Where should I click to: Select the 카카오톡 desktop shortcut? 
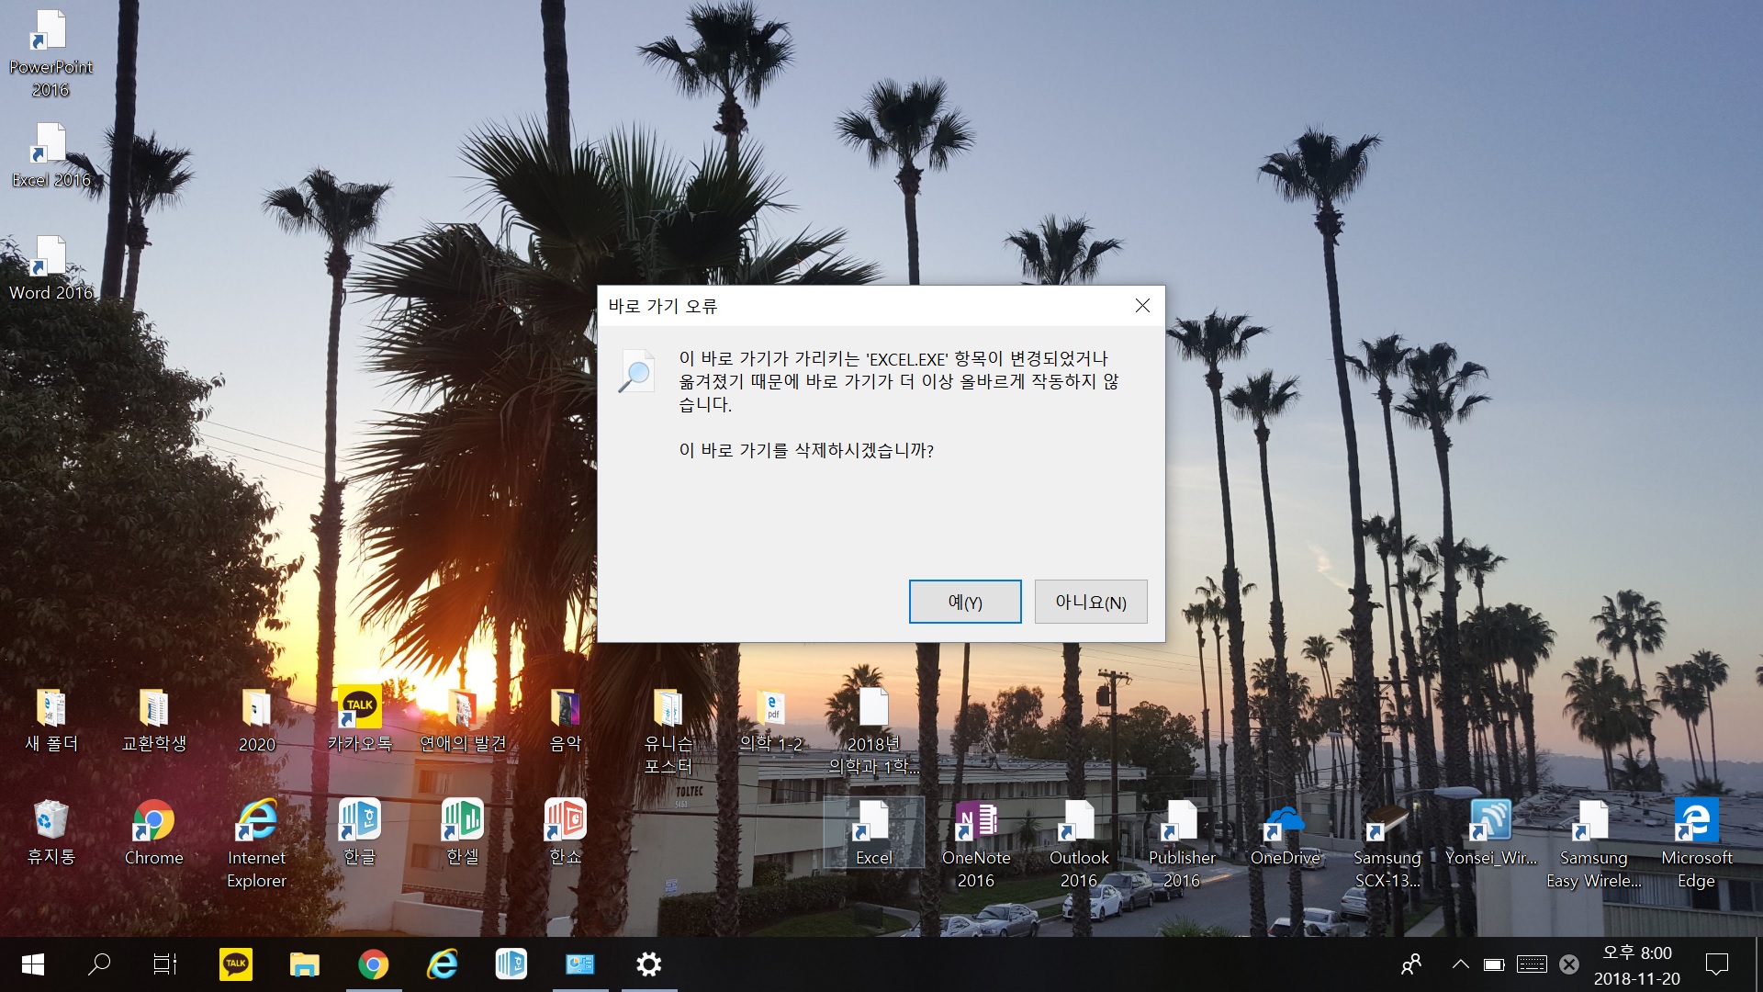coord(359,720)
